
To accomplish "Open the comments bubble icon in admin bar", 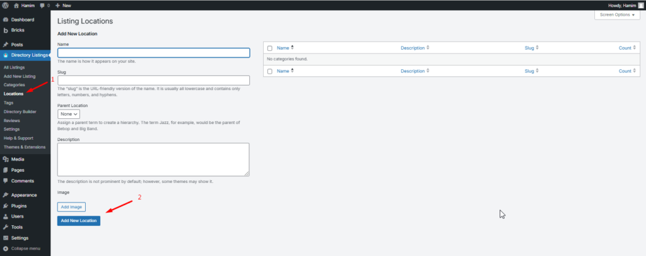I will (x=42, y=6).
